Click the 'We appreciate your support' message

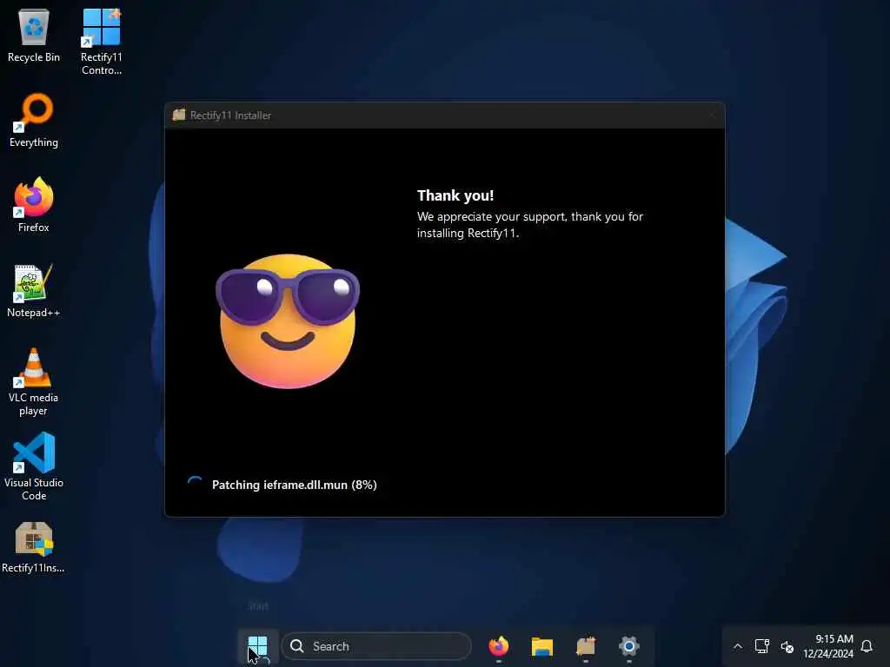pyautogui.click(x=529, y=225)
